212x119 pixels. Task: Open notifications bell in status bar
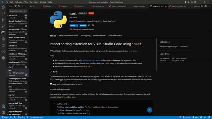[209, 117]
